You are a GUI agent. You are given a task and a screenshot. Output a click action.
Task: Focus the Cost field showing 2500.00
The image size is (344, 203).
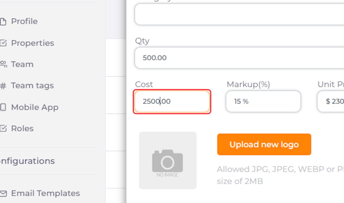172,101
